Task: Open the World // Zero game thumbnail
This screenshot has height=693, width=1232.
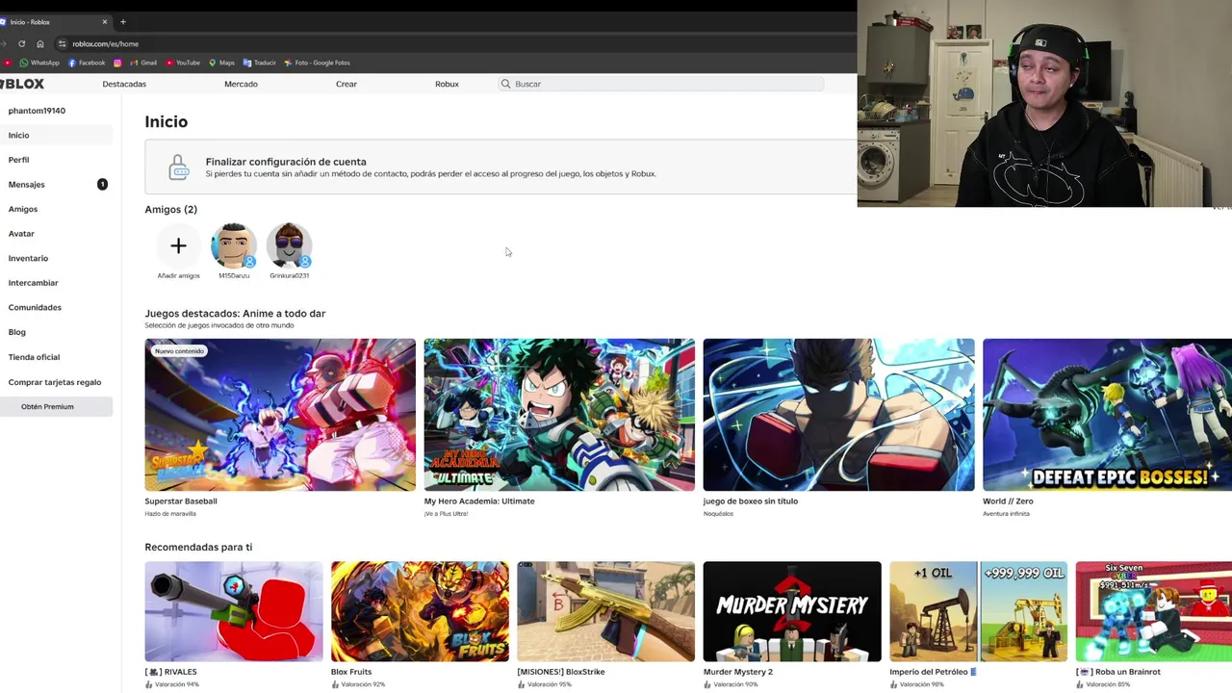Action: [1107, 415]
